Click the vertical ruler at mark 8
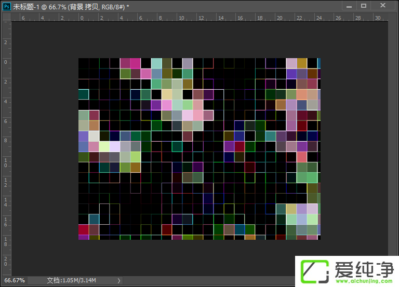Viewport: 399px width, 287px height. pyautogui.click(x=5, y=141)
